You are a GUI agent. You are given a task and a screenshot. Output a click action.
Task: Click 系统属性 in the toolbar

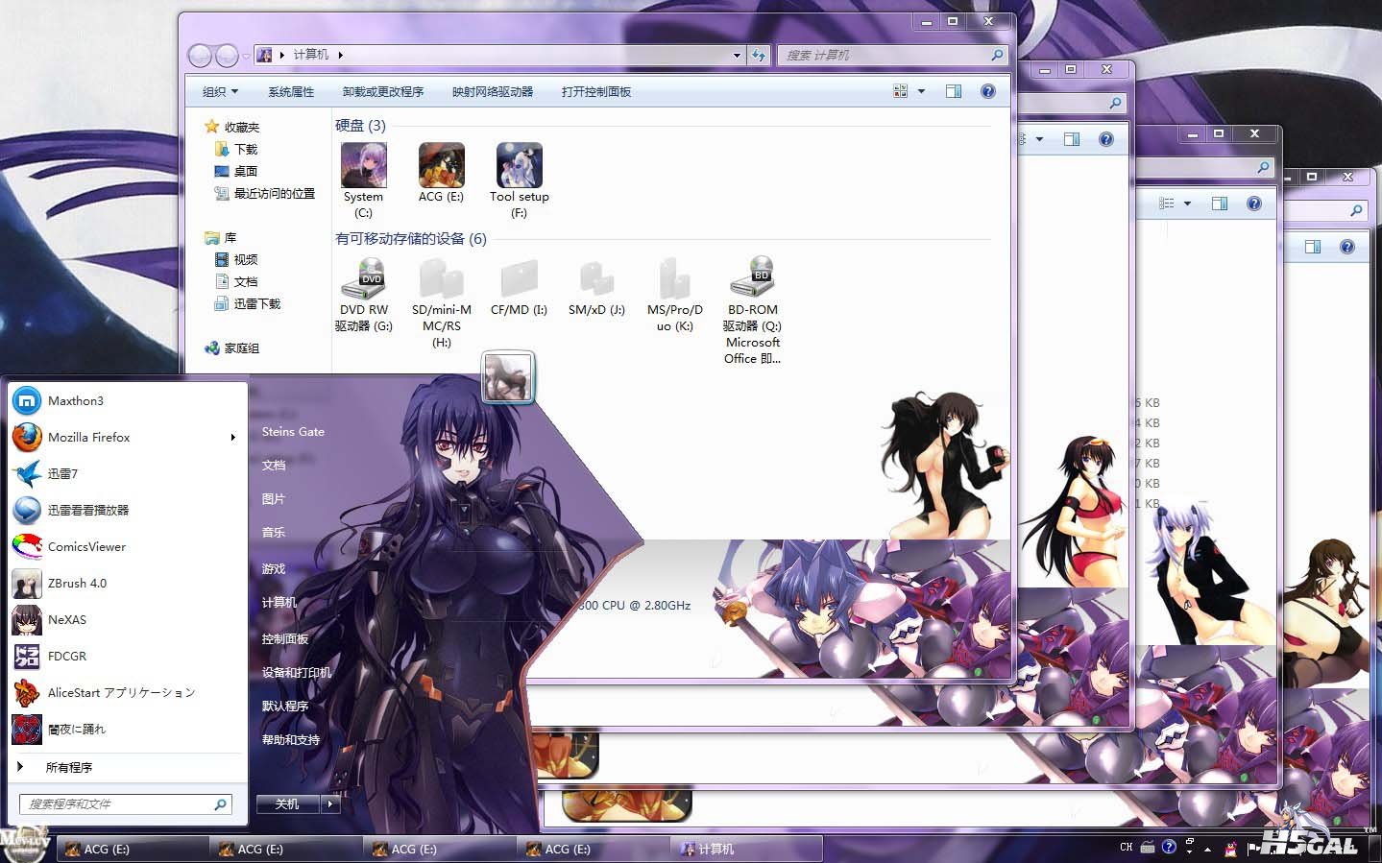pyautogui.click(x=291, y=92)
